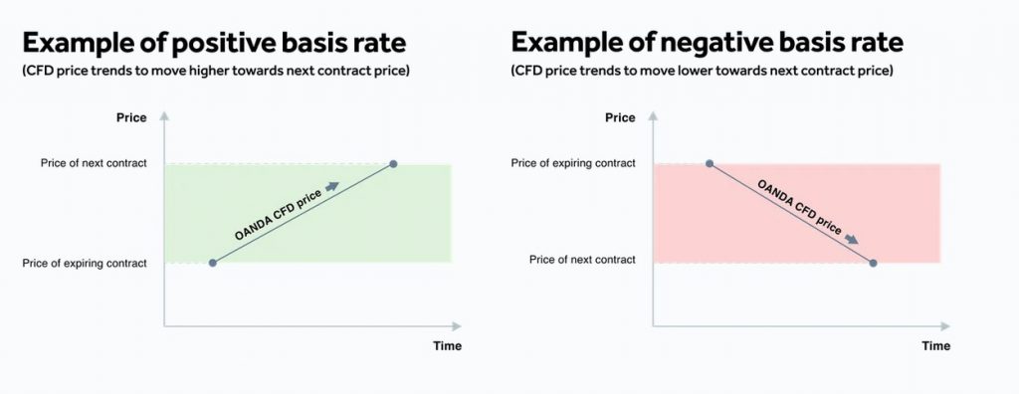The width and height of the screenshot is (1019, 394).
Task: Click the end dot at next contract price, right chart
Action: coord(873,263)
